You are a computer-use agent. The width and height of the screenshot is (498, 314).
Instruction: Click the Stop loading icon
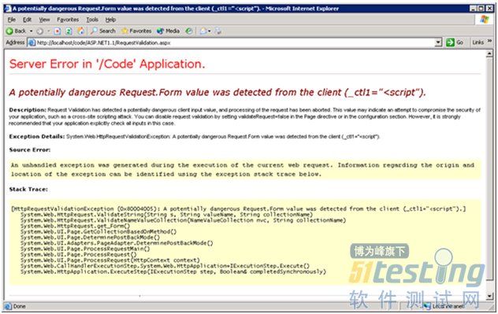[58, 31]
